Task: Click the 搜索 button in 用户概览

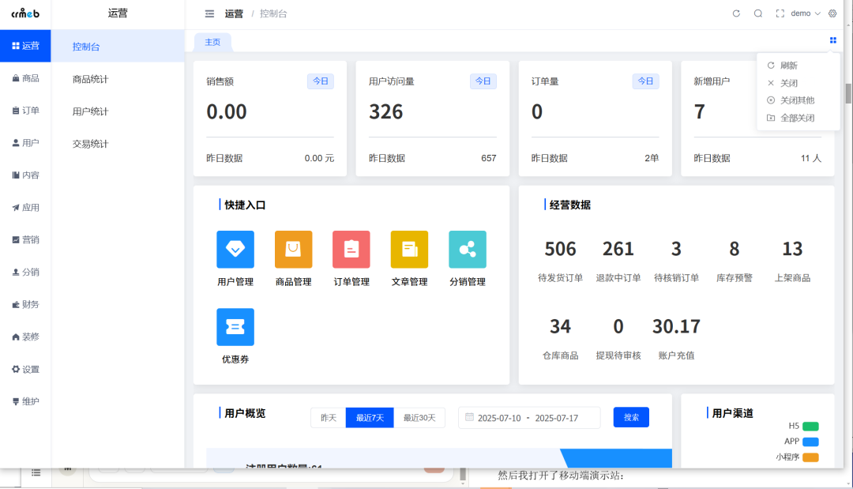Action: pyautogui.click(x=630, y=417)
